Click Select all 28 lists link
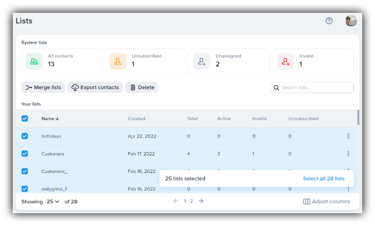This screenshot has height=226, width=375. click(324, 179)
